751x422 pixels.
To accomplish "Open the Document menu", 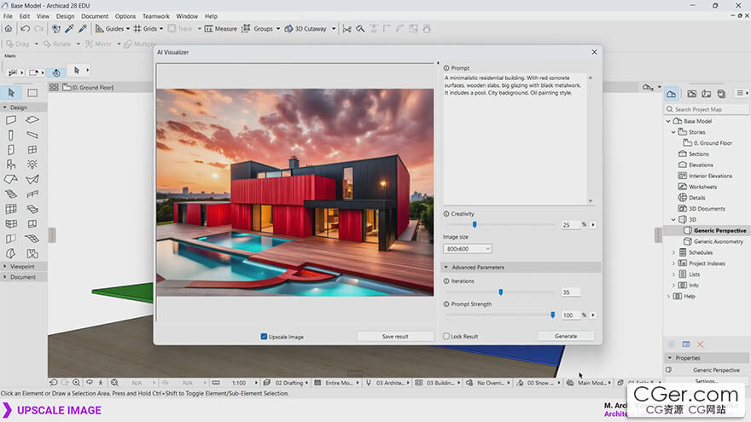I will [95, 16].
